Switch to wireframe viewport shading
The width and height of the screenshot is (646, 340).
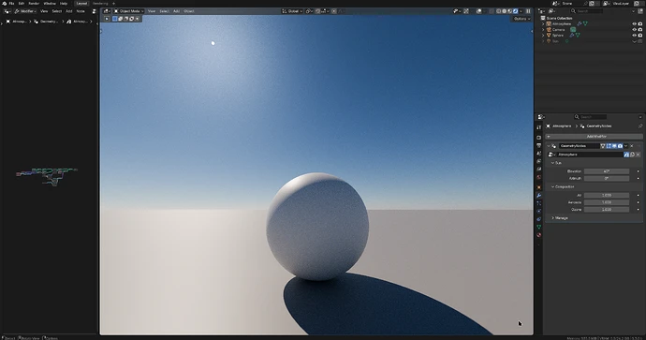click(x=498, y=11)
